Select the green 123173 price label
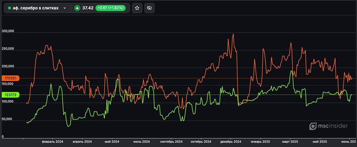 tap(11, 95)
